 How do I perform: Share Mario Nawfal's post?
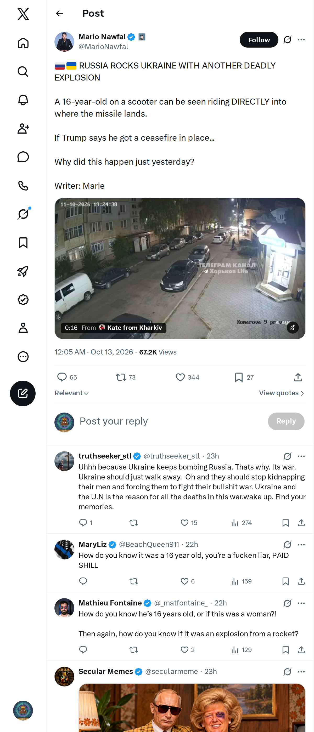(298, 377)
